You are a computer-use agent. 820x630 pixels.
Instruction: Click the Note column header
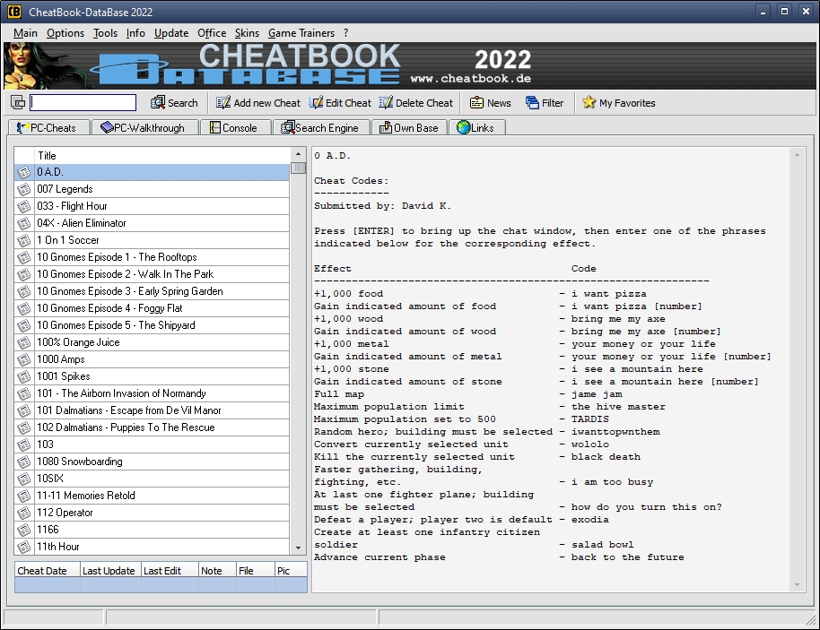[x=217, y=571]
